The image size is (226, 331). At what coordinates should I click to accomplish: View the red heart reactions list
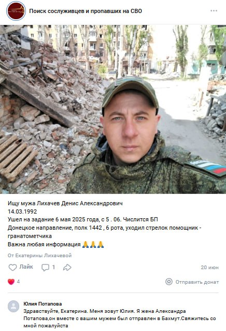pyautogui.click(x=11, y=282)
